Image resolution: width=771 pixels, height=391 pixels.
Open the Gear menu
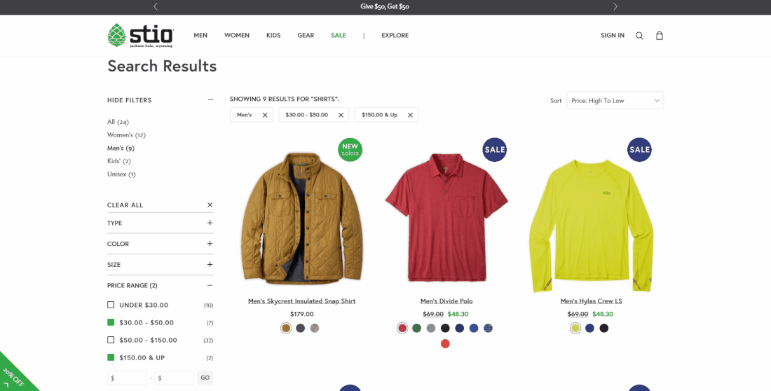pyautogui.click(x=306, y=36)
